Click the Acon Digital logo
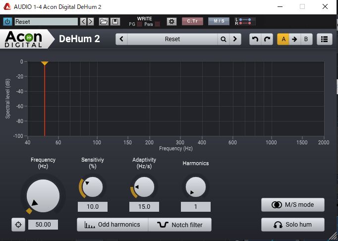 click(x=23, y=39)
